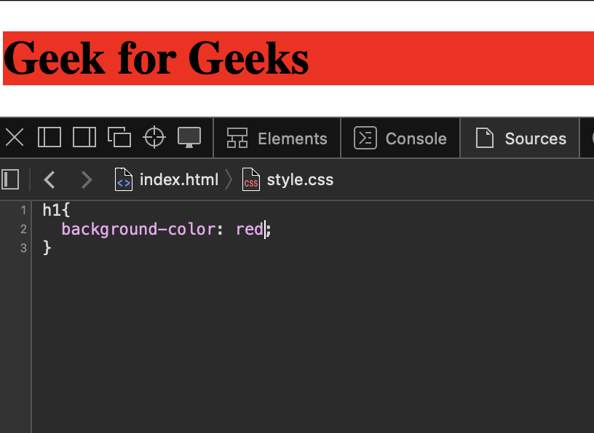Switch to the Console tab

click(400, 138)
